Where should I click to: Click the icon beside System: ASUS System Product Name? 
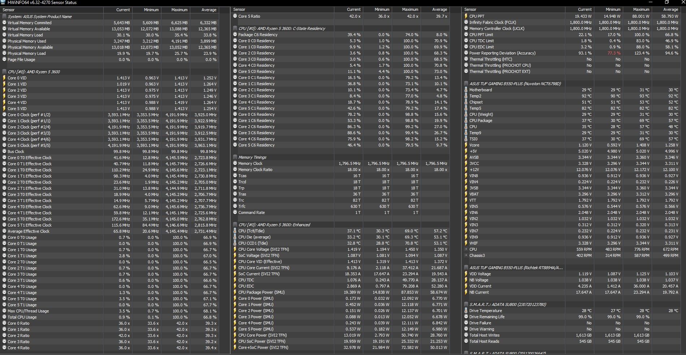pyautogui.click(x=4, y=17)
